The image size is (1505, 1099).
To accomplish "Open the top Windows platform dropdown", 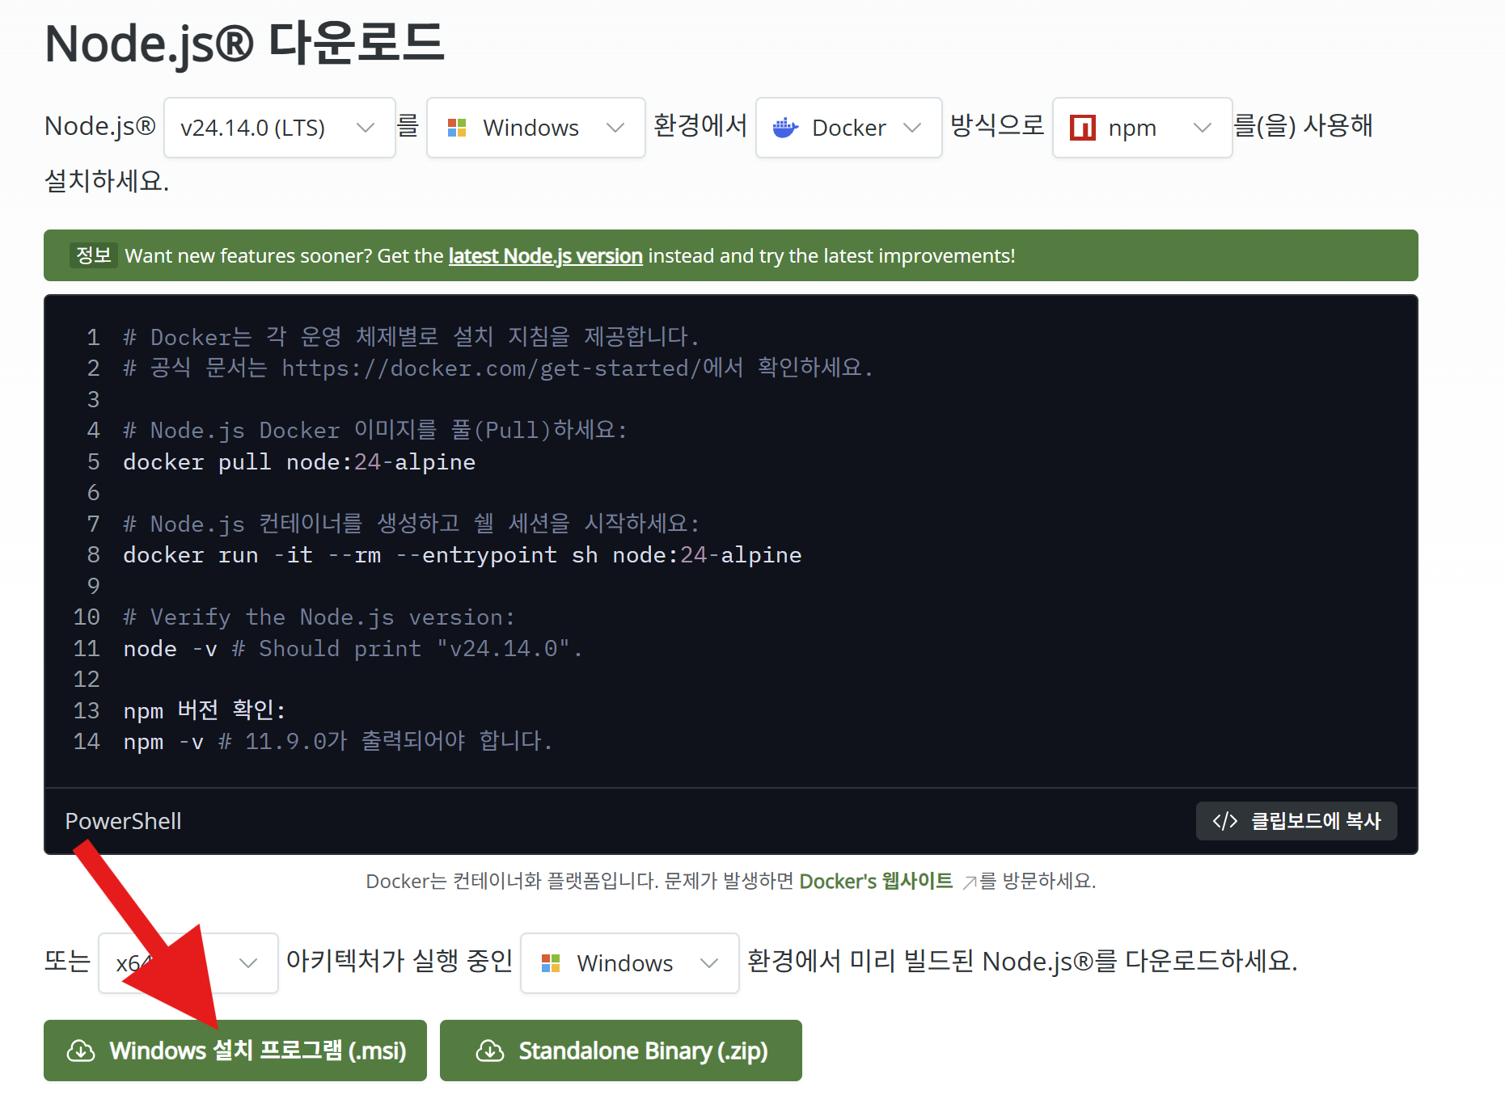I will [535, 128].
